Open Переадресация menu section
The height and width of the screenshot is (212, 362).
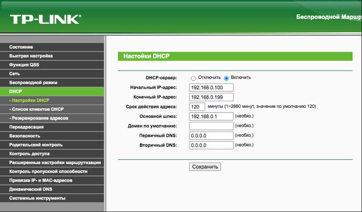click(x=52, y=127)
